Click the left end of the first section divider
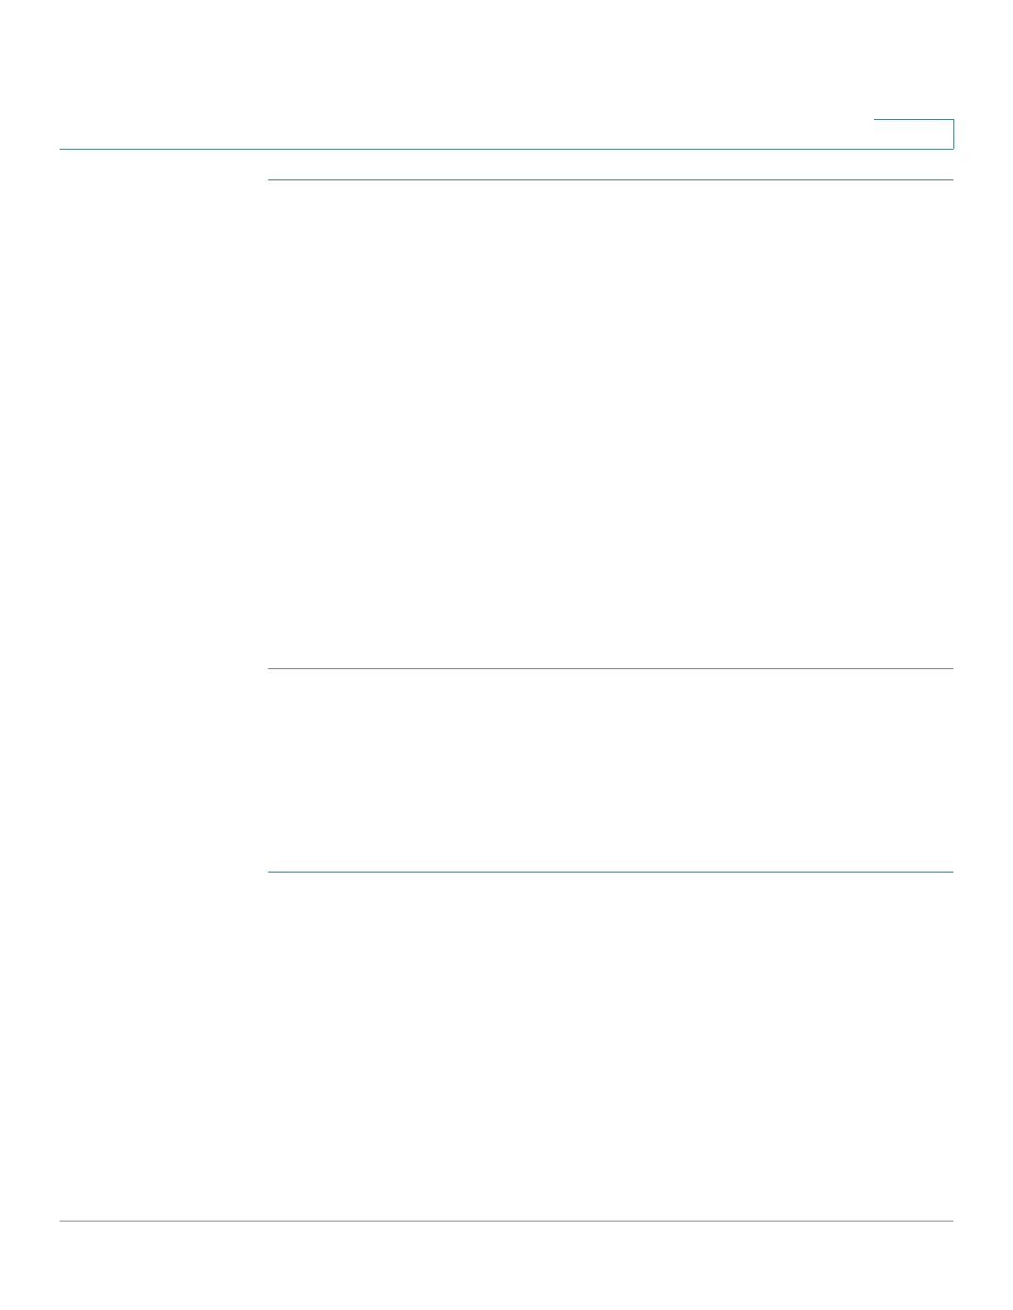 click(271, 179)
